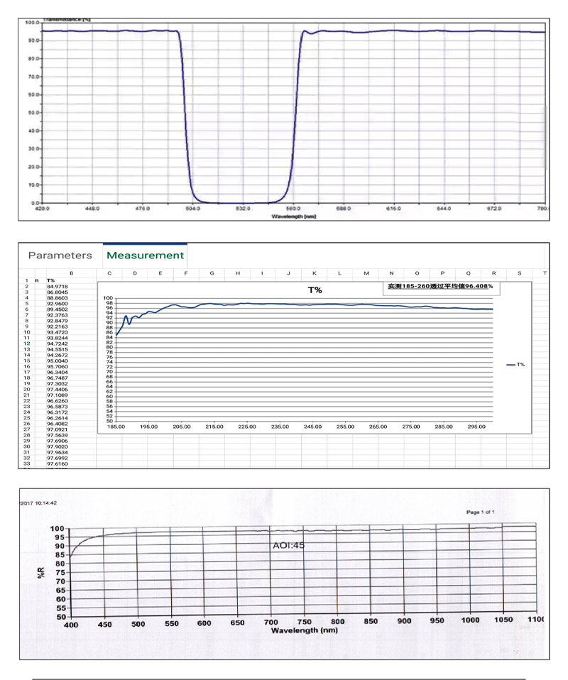Click the cell containing 84.9718

click(x=58, y=286)
